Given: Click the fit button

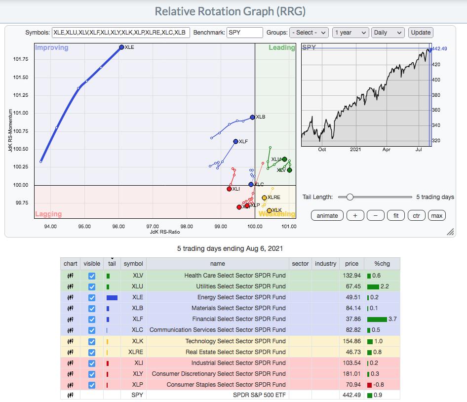Looking at the screenshot, I should pyautogui.click(x=396, y=216).
